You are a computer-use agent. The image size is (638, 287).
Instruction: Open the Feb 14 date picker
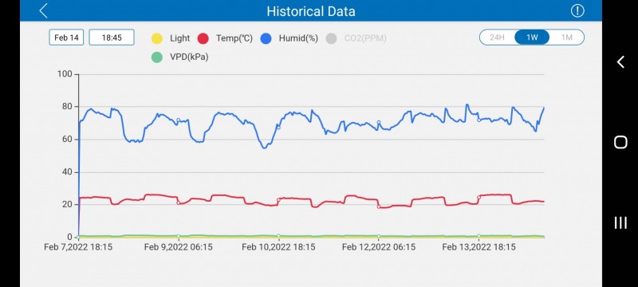tap(66, 37)
